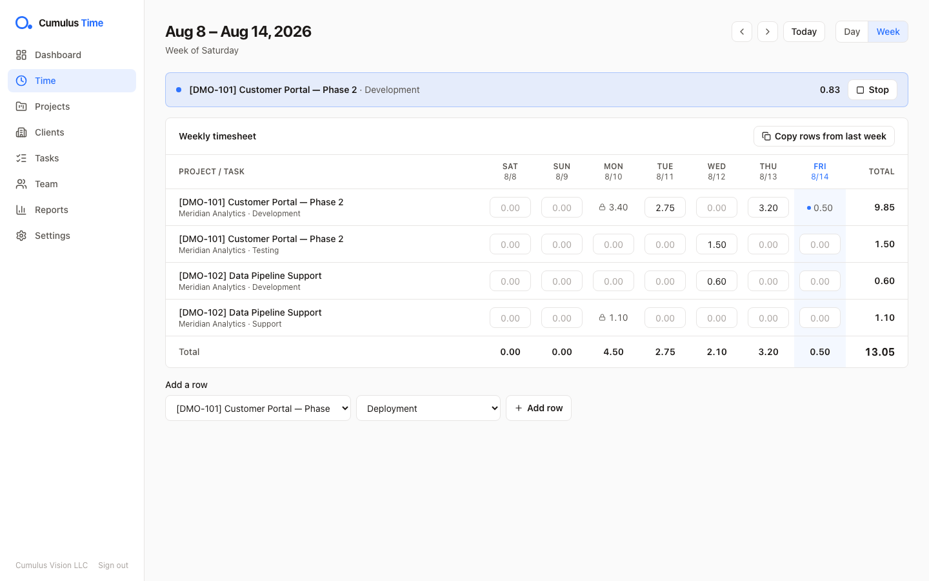The height and width of the screenshot is (581, 929).
Task: Switch to Day view toggle
Action: [x=852, y=32]
